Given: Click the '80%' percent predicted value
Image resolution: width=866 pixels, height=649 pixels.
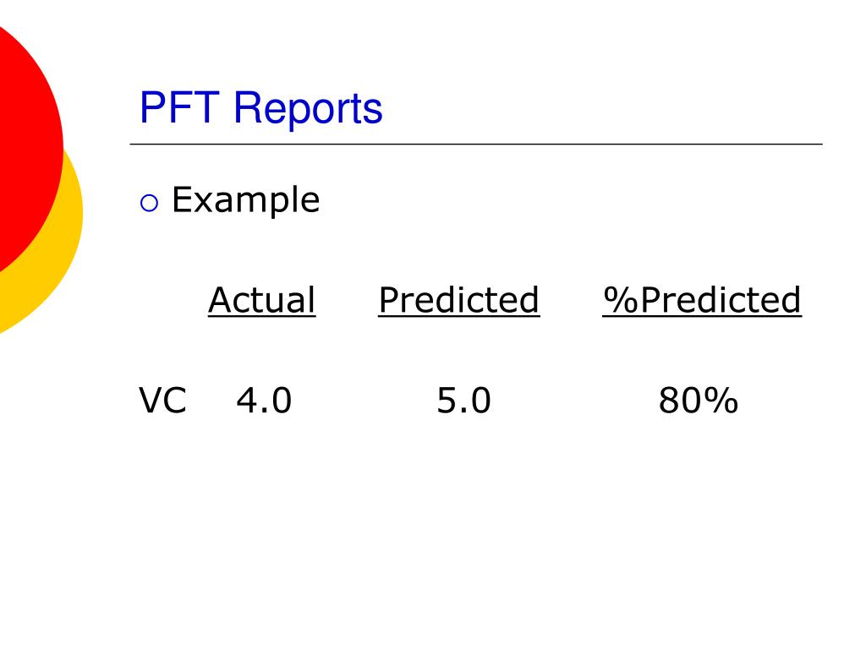Looking at the screenshot, I should pos(699,401).
